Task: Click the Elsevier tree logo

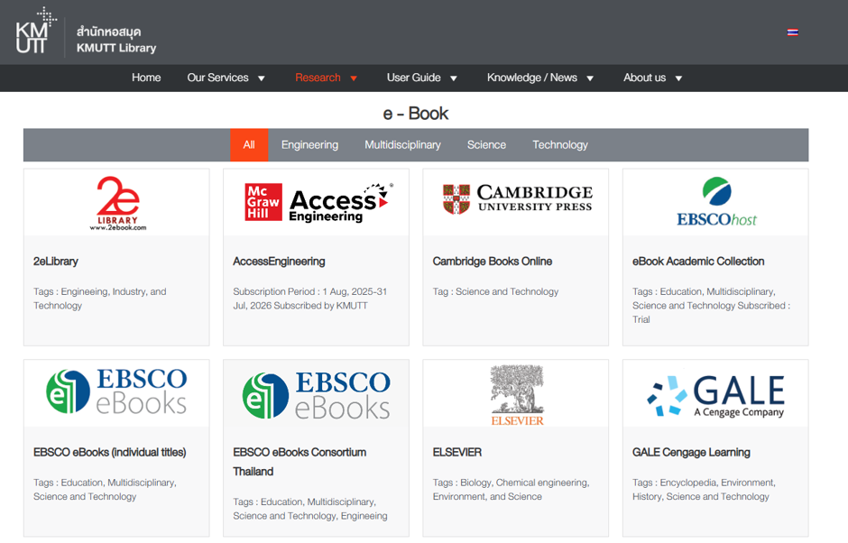Action: tap(517, 395)
